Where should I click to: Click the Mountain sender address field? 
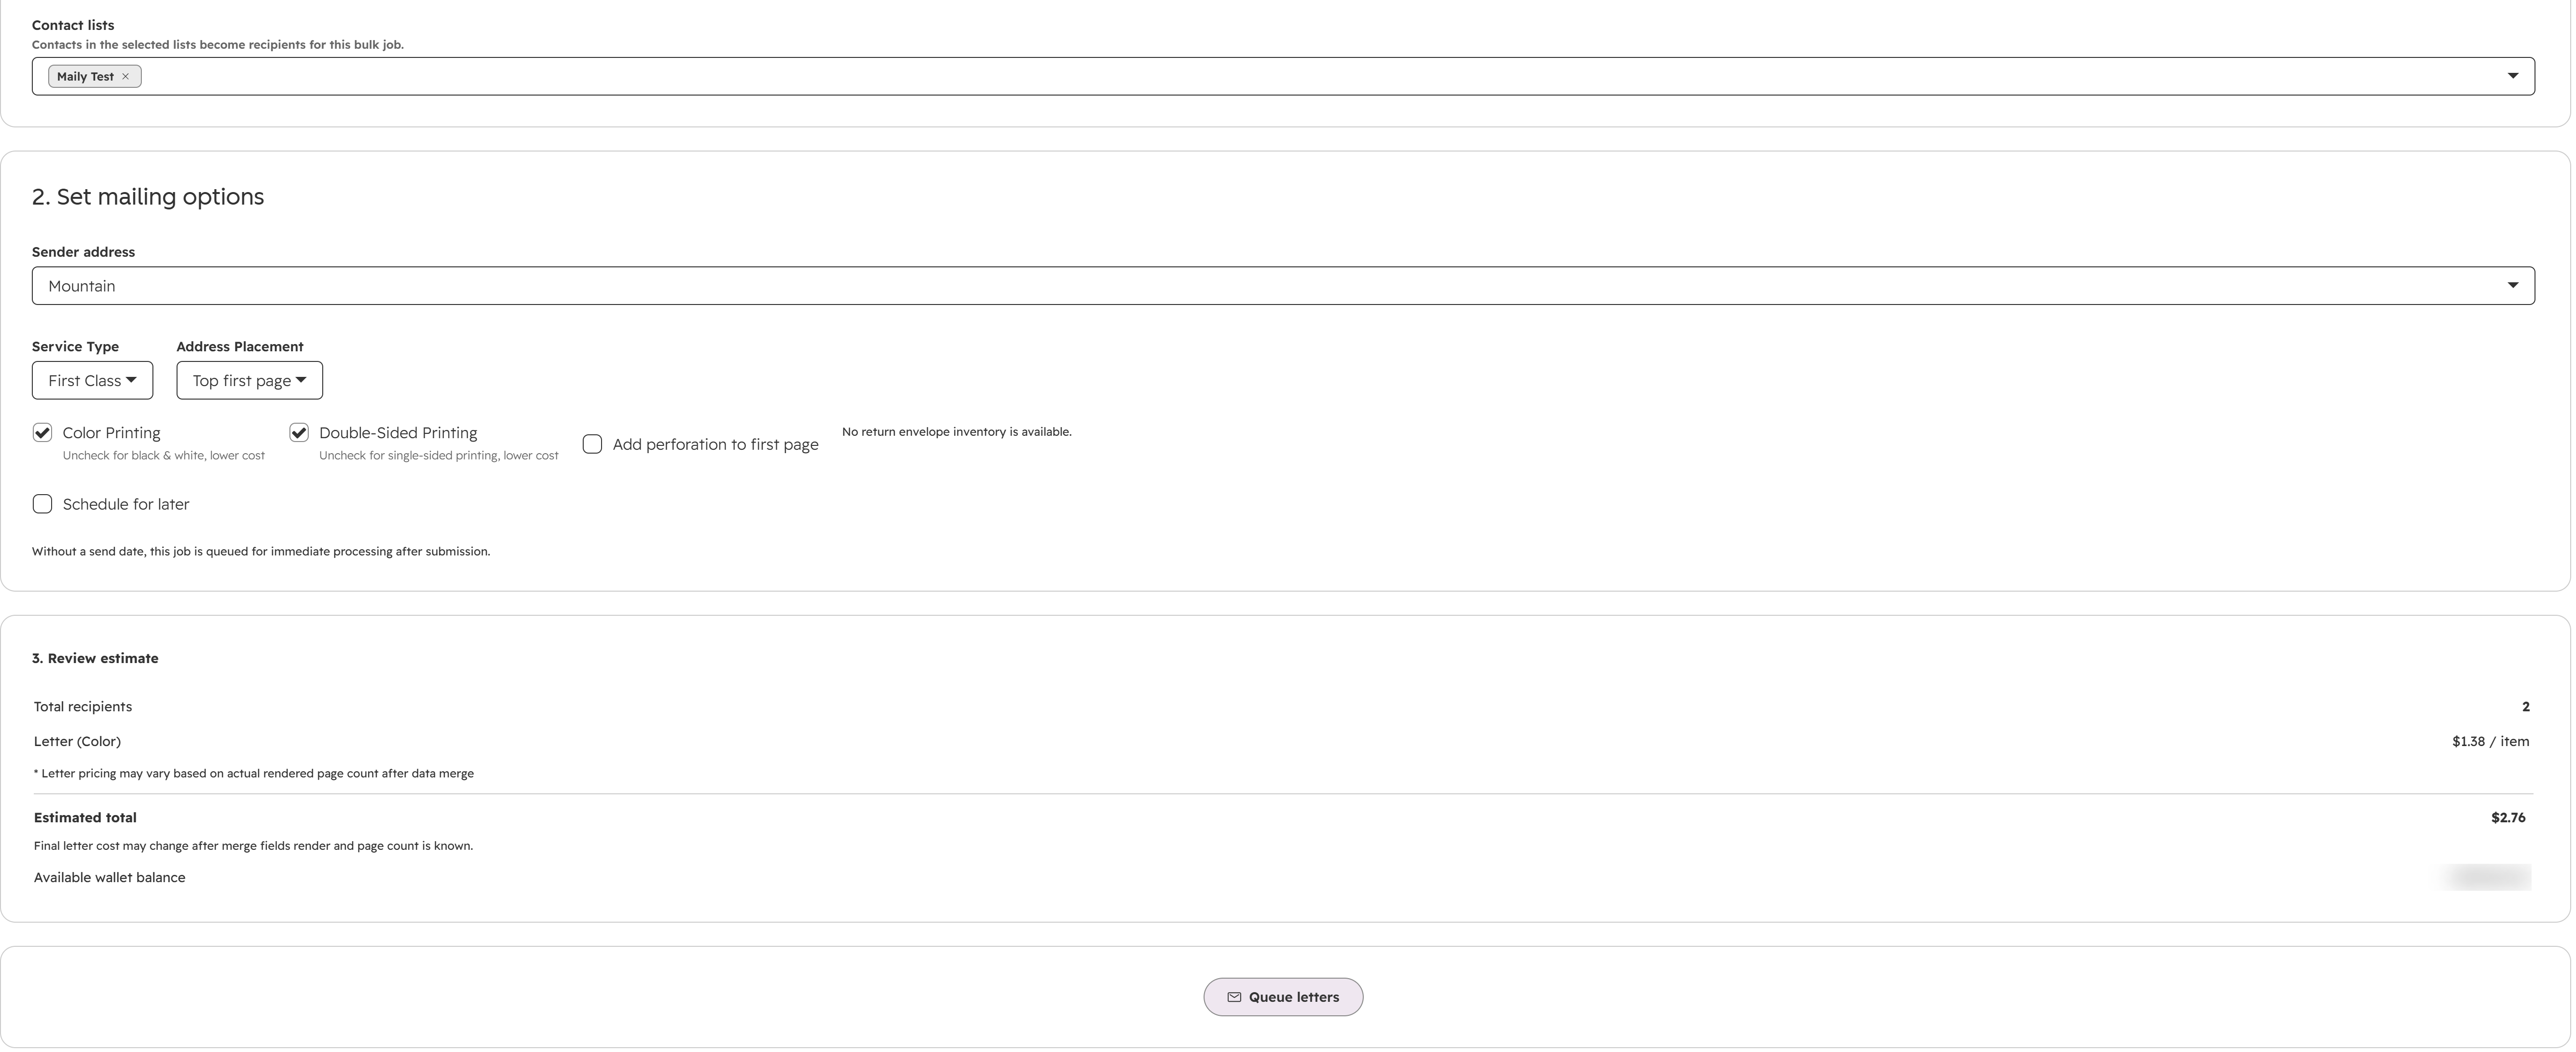coord(1283,285)
